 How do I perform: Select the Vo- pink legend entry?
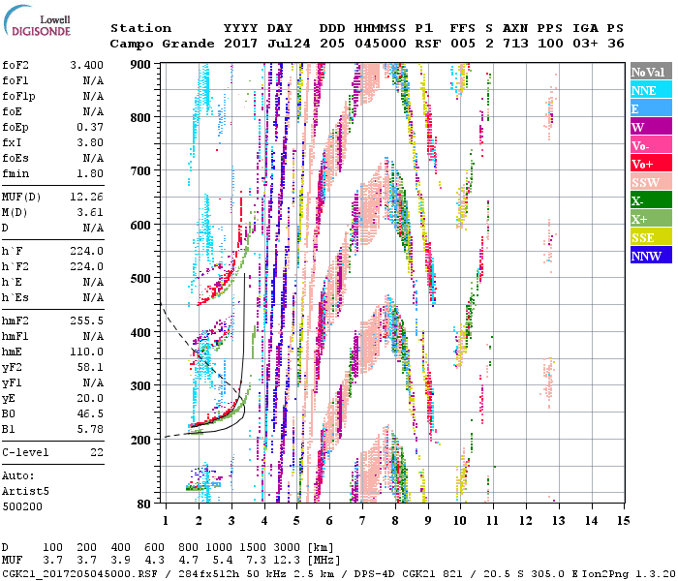click(x=651, y=145)
